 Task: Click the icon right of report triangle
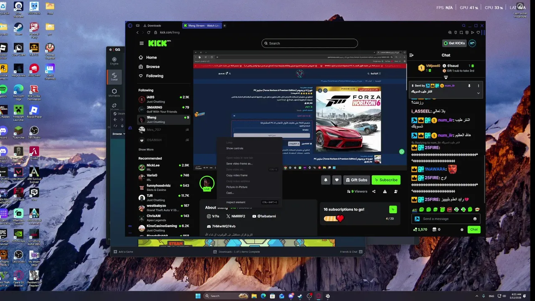pyautogui.click(x=395, y=191)
